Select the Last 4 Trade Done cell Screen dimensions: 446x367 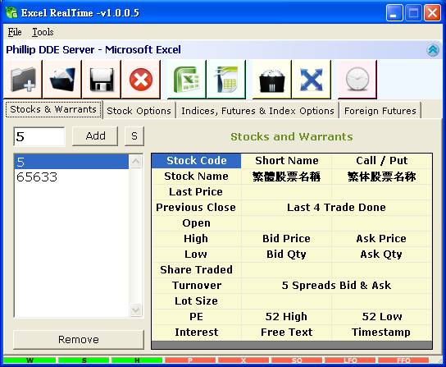tap(336, 207)
